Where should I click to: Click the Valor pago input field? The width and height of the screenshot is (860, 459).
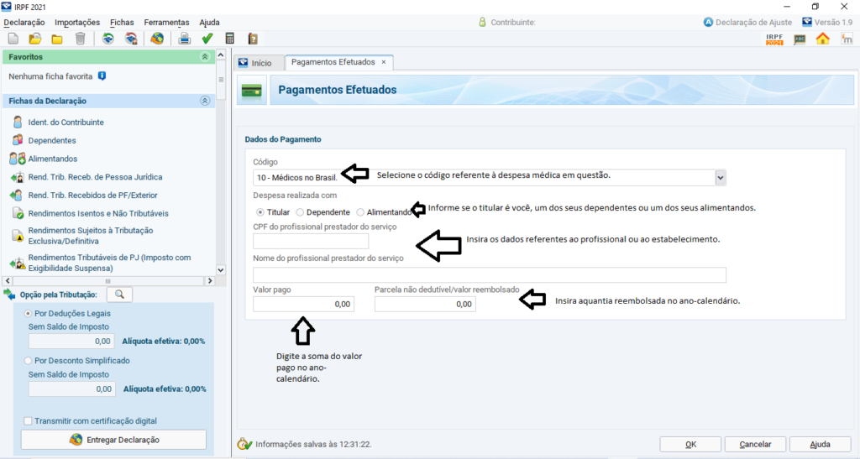[x=303, y=304]
